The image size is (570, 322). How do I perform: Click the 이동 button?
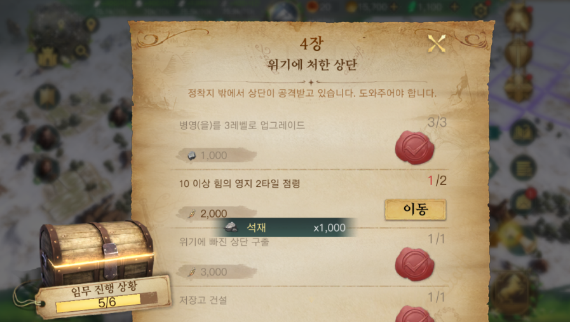[x=415, y=209]
